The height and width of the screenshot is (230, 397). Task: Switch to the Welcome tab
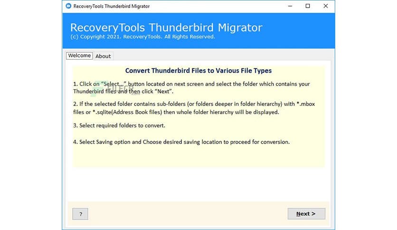(x=79, y=56)
